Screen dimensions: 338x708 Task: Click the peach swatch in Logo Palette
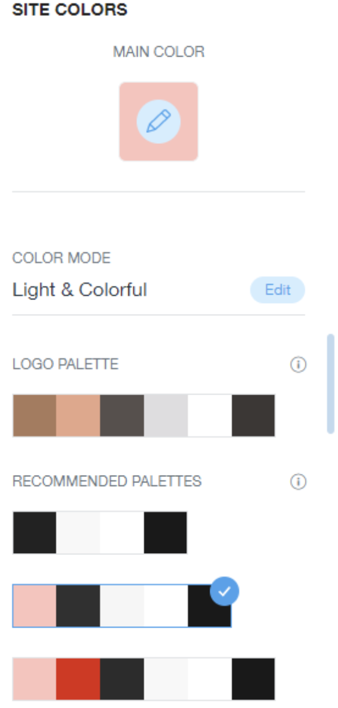[78, 415]
